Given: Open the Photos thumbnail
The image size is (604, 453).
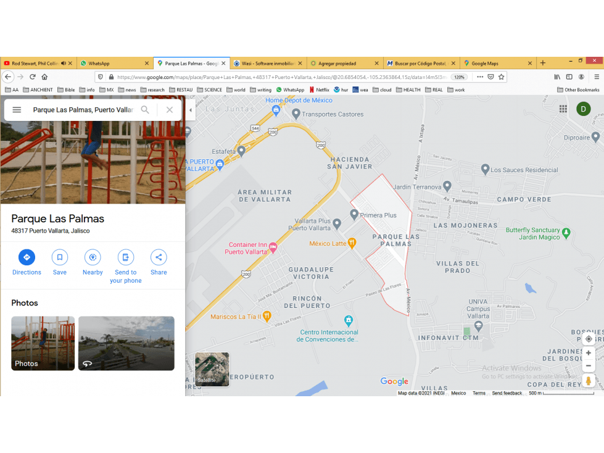Looking at the screenshot, I should (x=43, y=343).
